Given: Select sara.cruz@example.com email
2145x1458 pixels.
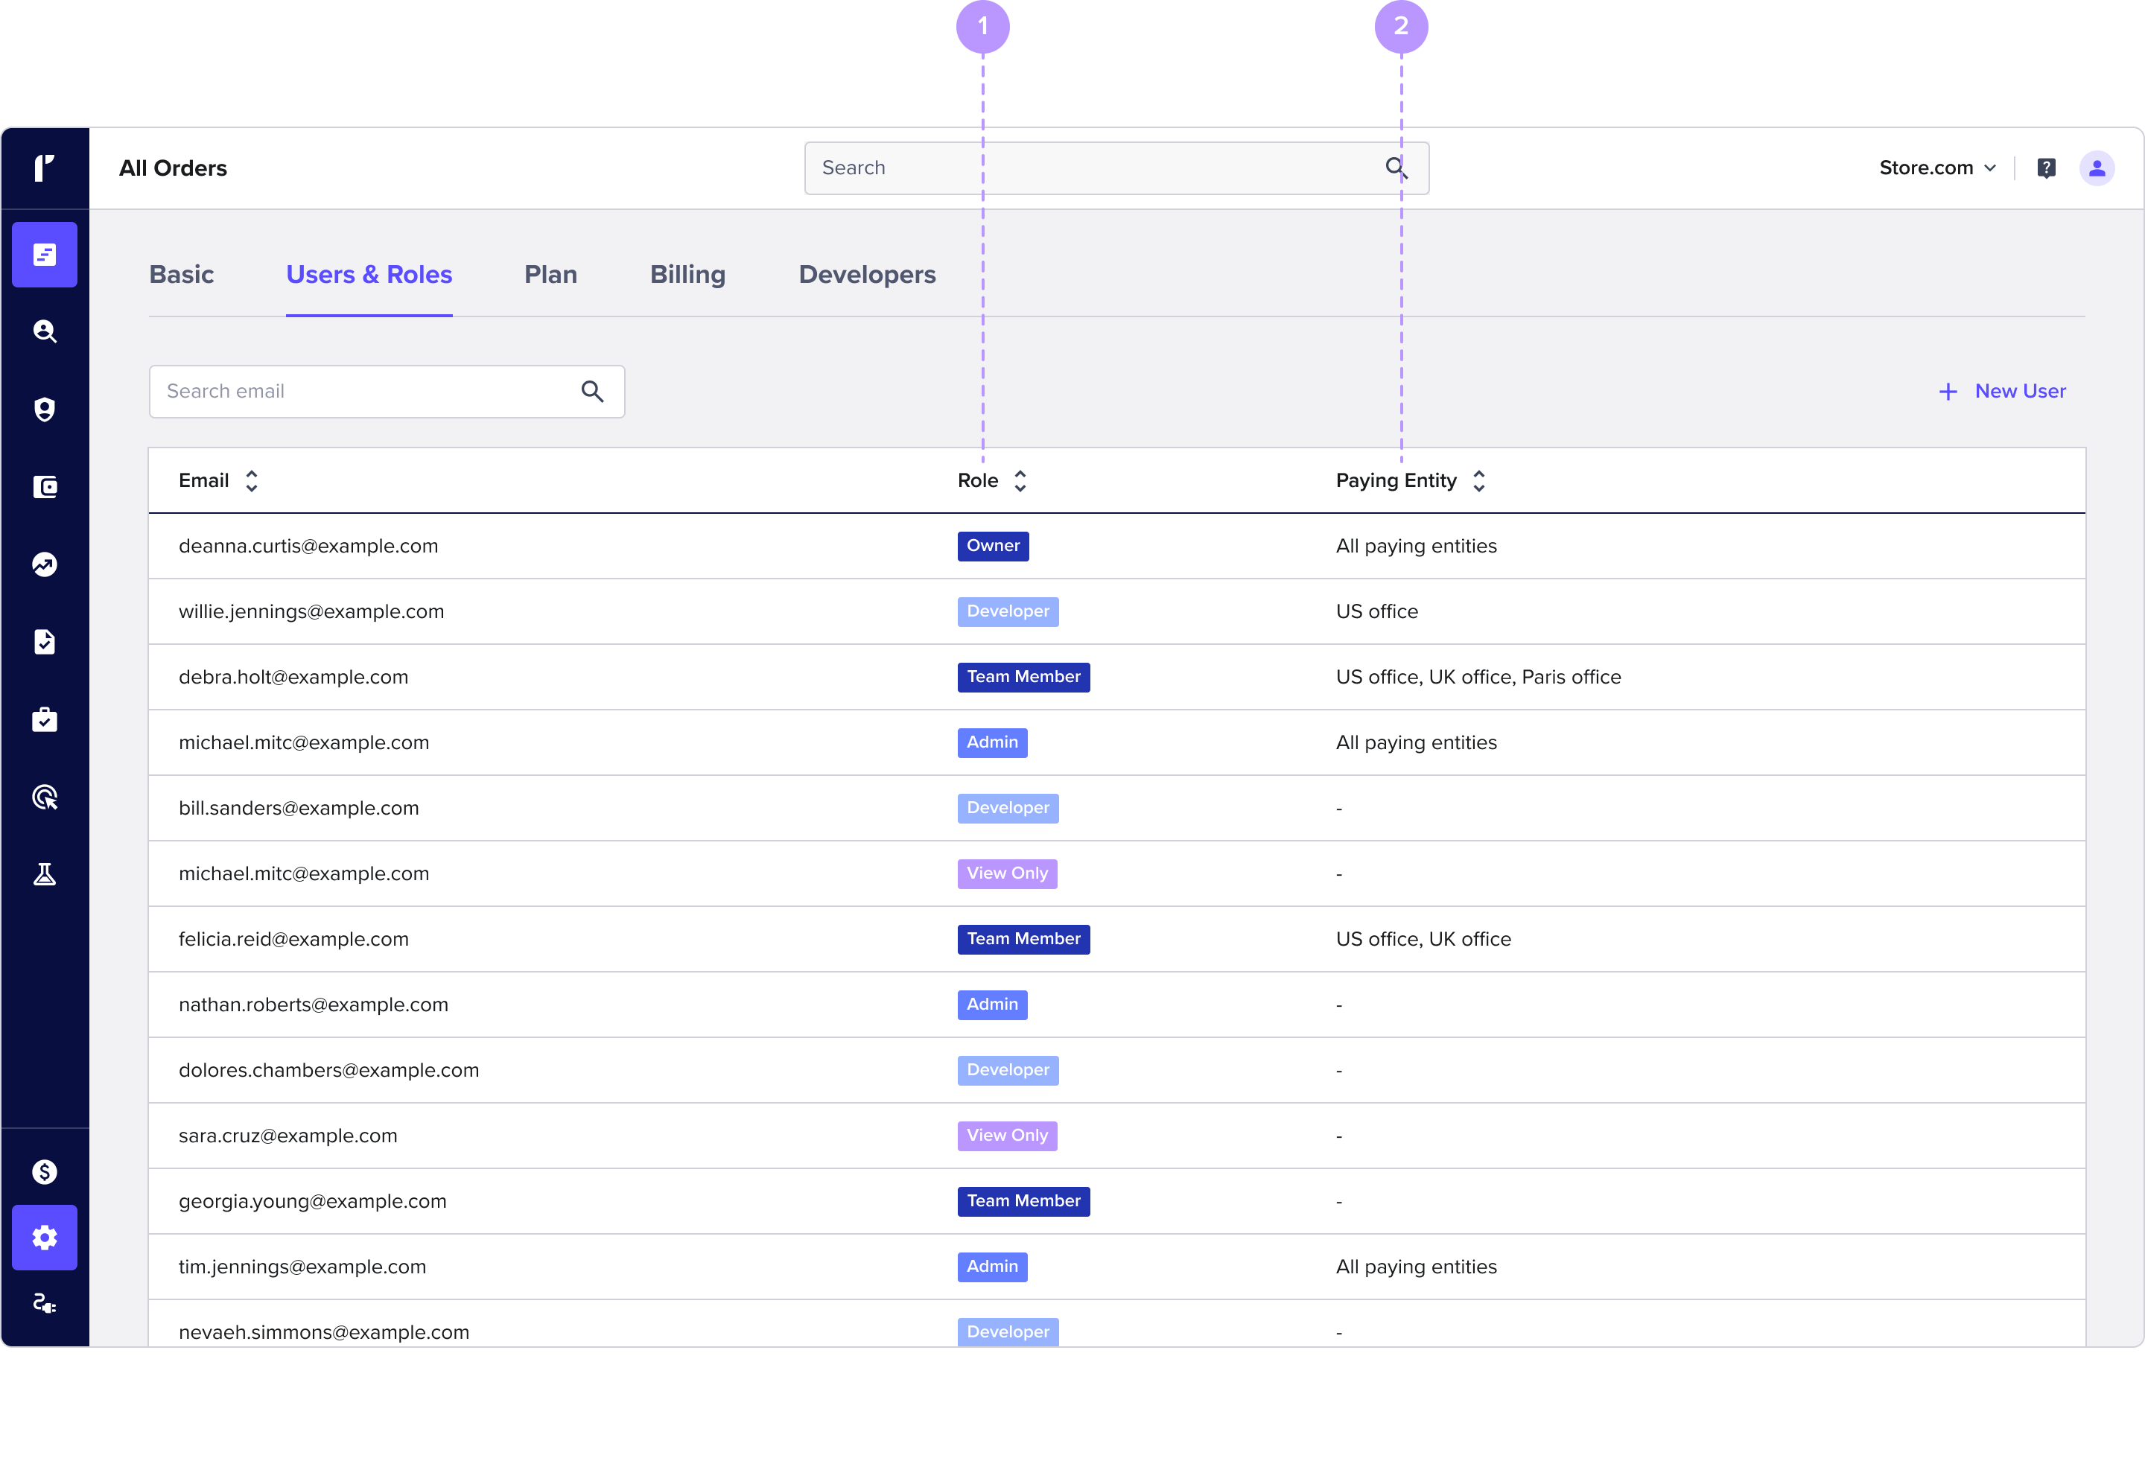Looking at the screenshot, I should [288, 1136].
